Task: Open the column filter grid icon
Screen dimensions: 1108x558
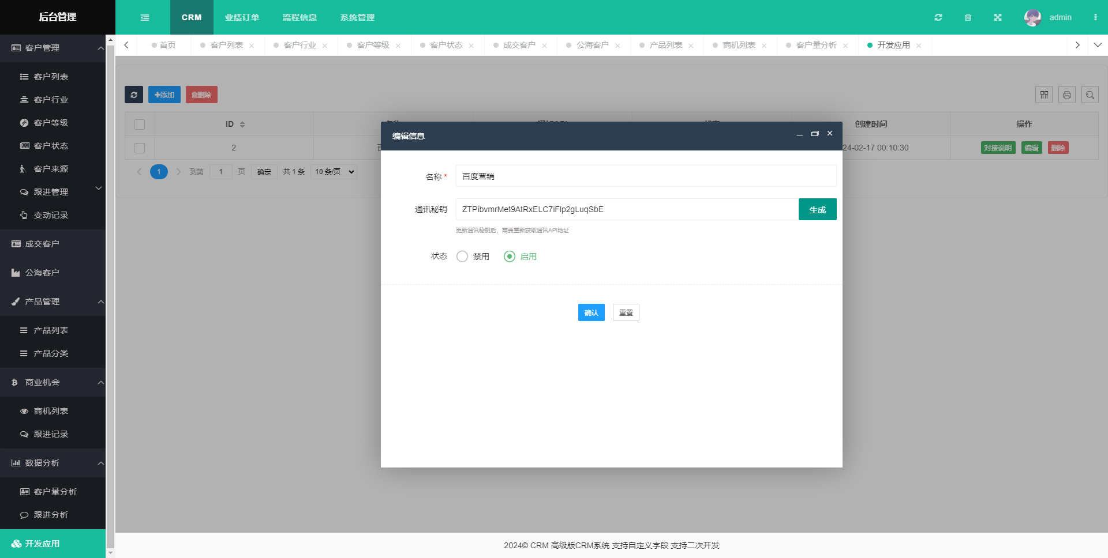Action: (x=1044, y=95)
